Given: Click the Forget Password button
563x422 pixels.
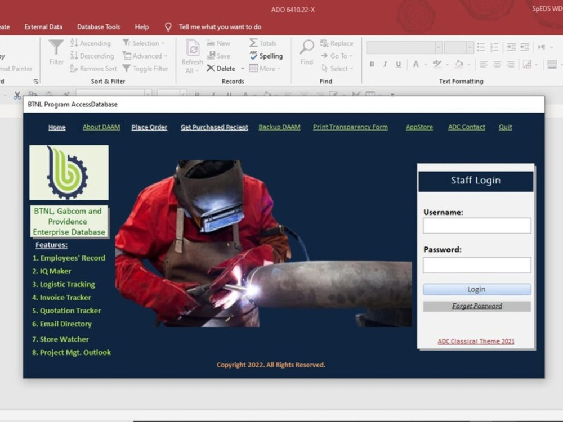Looking at the screenshot, I should 477,306.
